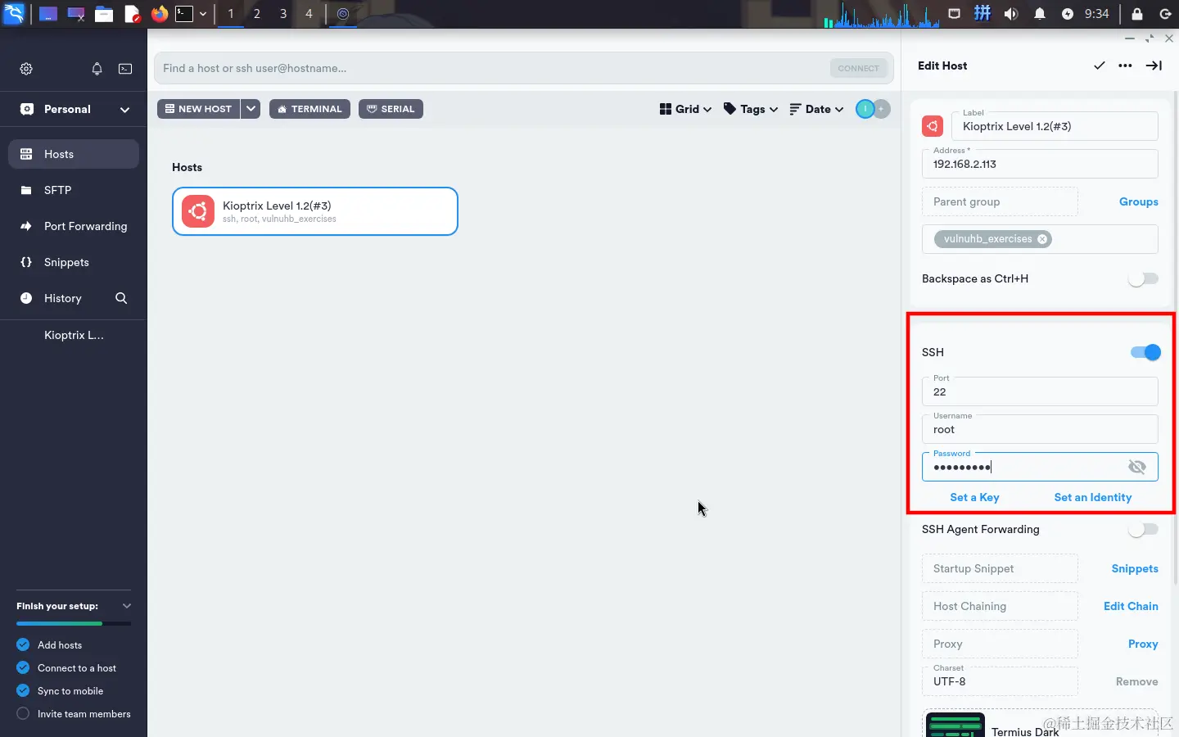Click the volume icon in system tray

[1011, 14]
